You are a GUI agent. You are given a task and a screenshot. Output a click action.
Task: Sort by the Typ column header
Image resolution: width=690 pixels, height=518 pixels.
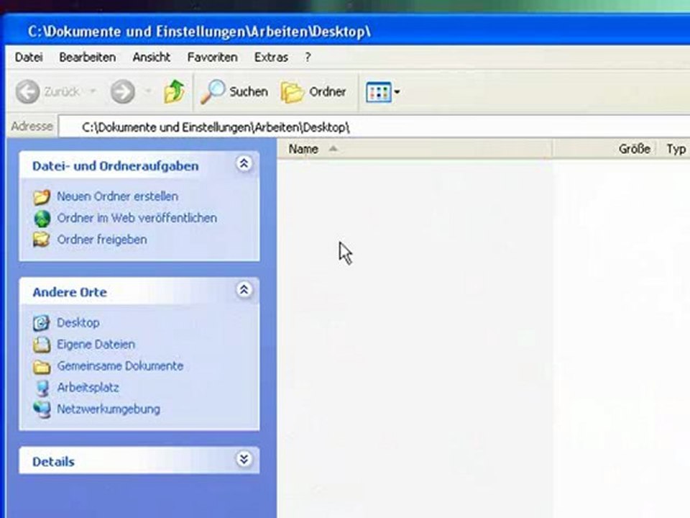[674, 149]
